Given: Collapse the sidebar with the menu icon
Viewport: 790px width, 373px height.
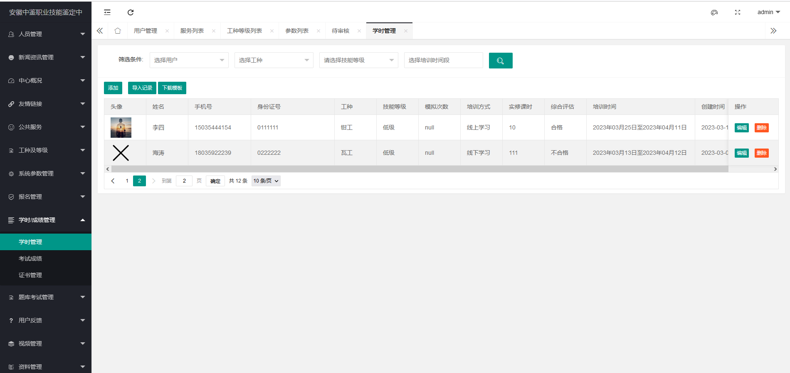Looking at the screenshot, I should click(107, 12).
